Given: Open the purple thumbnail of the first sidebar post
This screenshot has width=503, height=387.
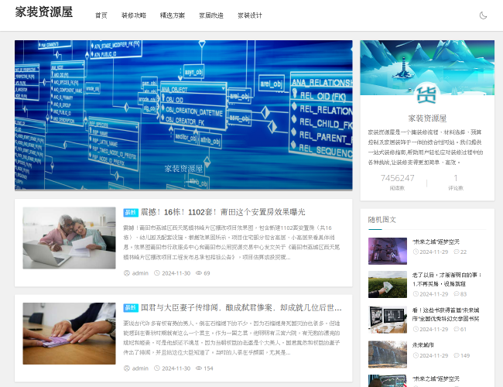Looking at the screenshot, I should click(x=388, y=251).
